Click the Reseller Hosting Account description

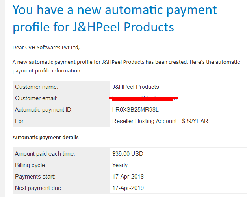pos(160,121)
